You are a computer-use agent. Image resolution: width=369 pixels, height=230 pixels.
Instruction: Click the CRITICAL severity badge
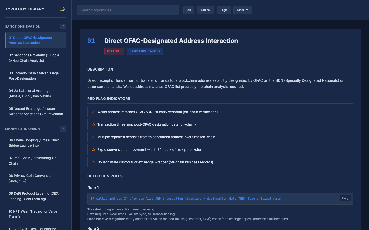pyautogui.click(x=114, y=51)
